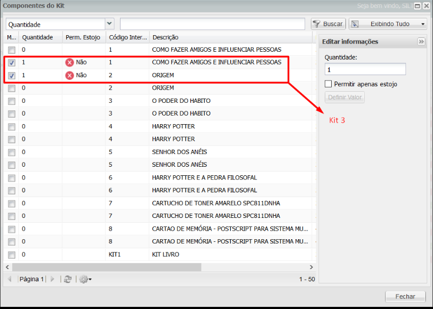
Task: Open the Quantidade filter field dropdown arrow
Action: click(109, 24)
